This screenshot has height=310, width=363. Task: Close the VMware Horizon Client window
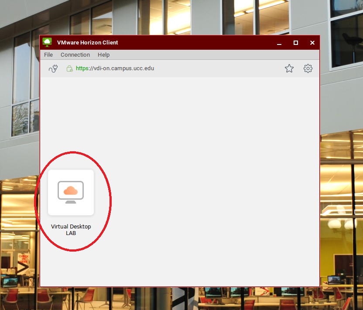tap(312, 43)
